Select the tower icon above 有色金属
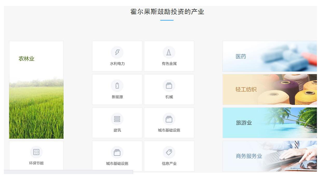Image resolution: width=332 pixels, height=180 pixels. 169,52
